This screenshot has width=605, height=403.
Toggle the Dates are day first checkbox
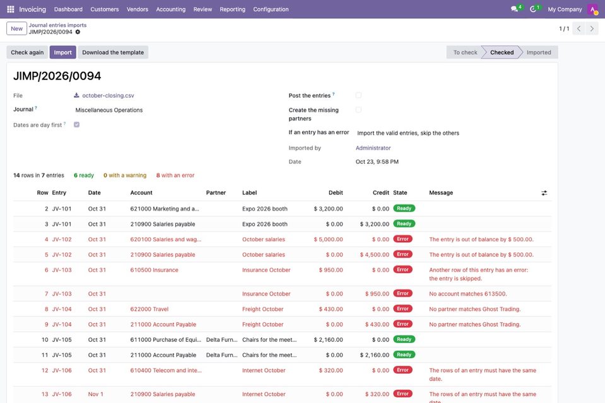(x=77, y=125)
